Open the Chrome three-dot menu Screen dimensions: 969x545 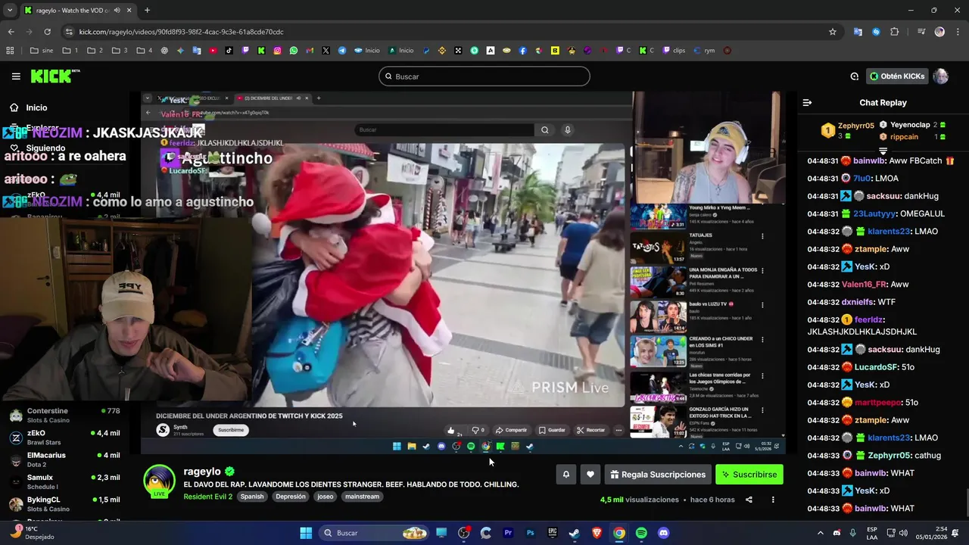click(x=958, y=32)
